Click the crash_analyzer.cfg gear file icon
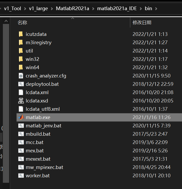Viewport: 182px width, 189px height. point(21,76)
